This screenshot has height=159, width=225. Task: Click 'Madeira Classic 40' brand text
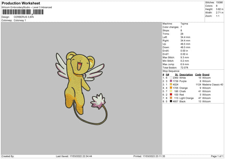click(213, 84)
